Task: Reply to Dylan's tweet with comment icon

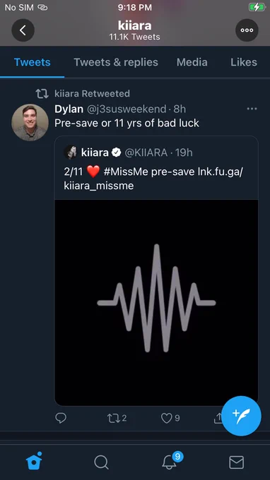Action: 61,418
